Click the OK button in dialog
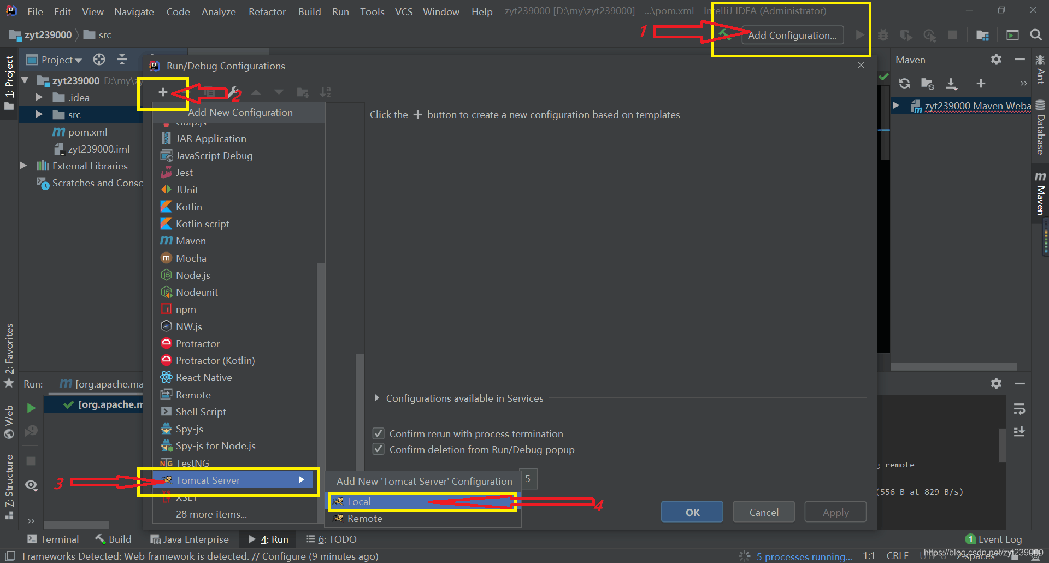This screenshot has height=563, width=1049. (692, 512)
